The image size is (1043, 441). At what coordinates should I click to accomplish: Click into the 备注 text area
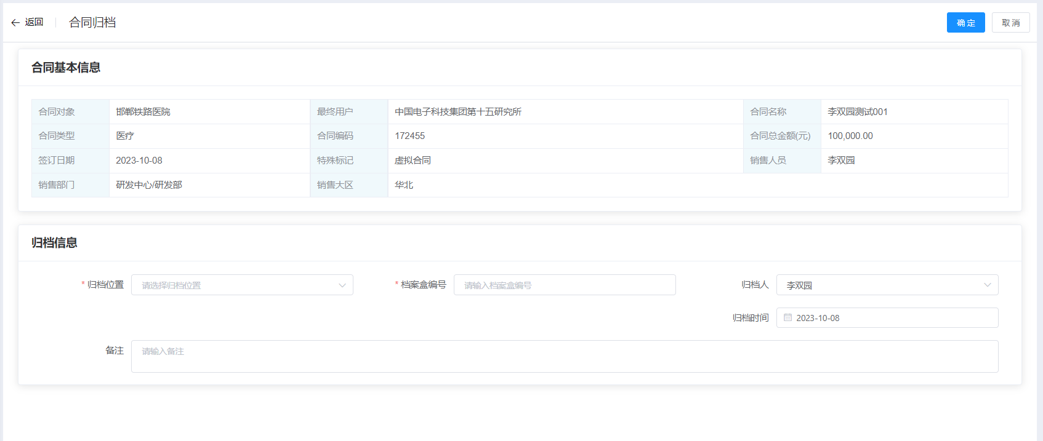click(564, 356)
